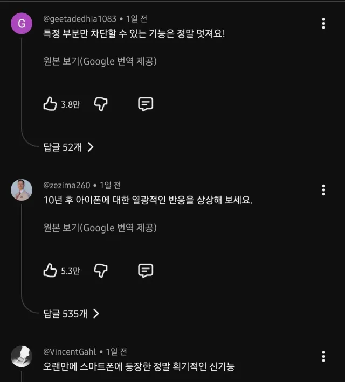The width and height of the screenshot is (345, 382).
Task: Open @zezima260 channel via username
Action: (67, 185)
